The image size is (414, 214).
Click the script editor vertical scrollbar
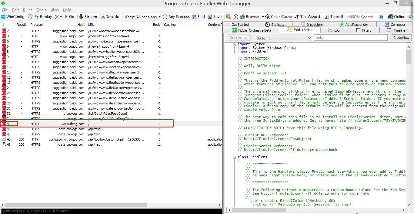point(409,124)
